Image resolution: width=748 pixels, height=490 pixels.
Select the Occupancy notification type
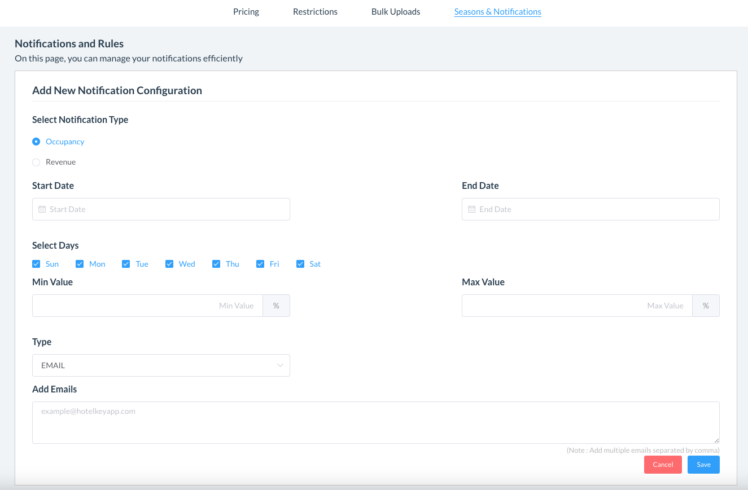[36, 142]
